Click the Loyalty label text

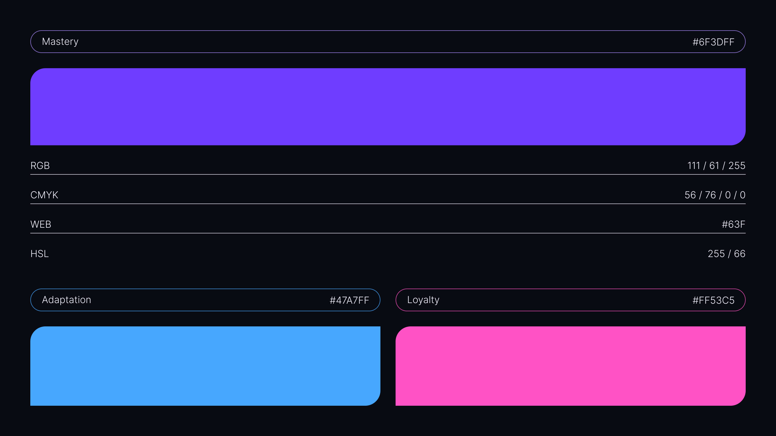(x=423, y=300)
